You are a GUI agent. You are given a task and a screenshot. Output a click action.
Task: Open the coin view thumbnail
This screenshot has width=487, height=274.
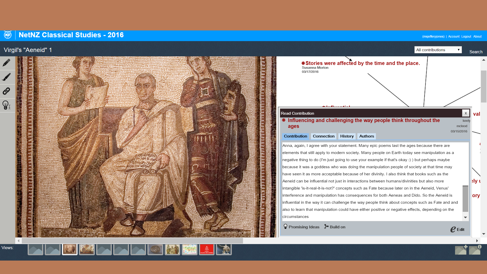155,249
